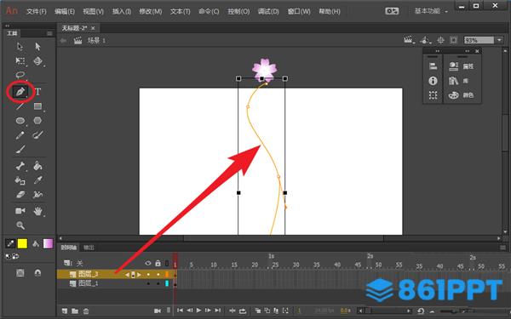Image resolution: width=511 pixels, height=319 pixels.
Task: Select the Brush tool below Pencil
Action: pyautogui.click(x=20, y=150)
